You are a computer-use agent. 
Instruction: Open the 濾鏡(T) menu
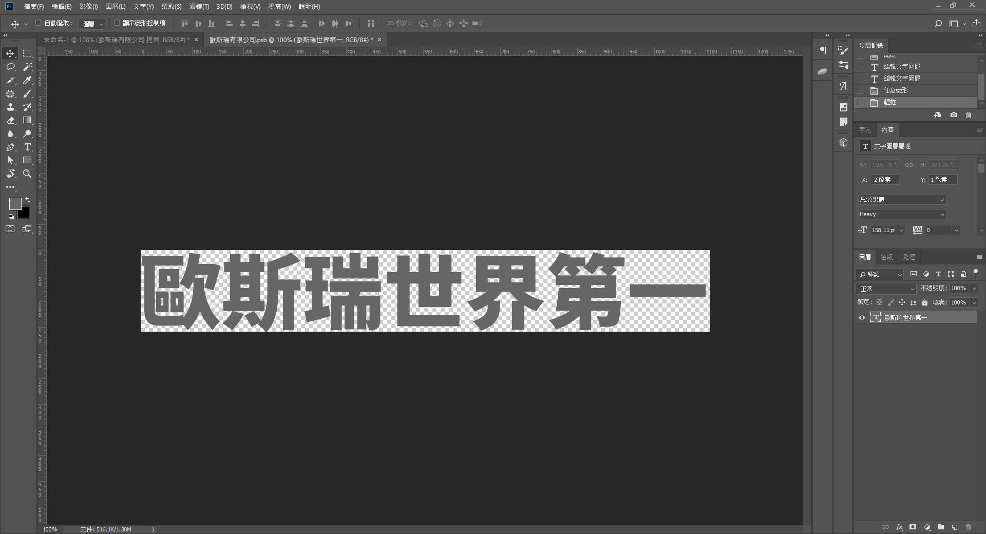[199, 7]
